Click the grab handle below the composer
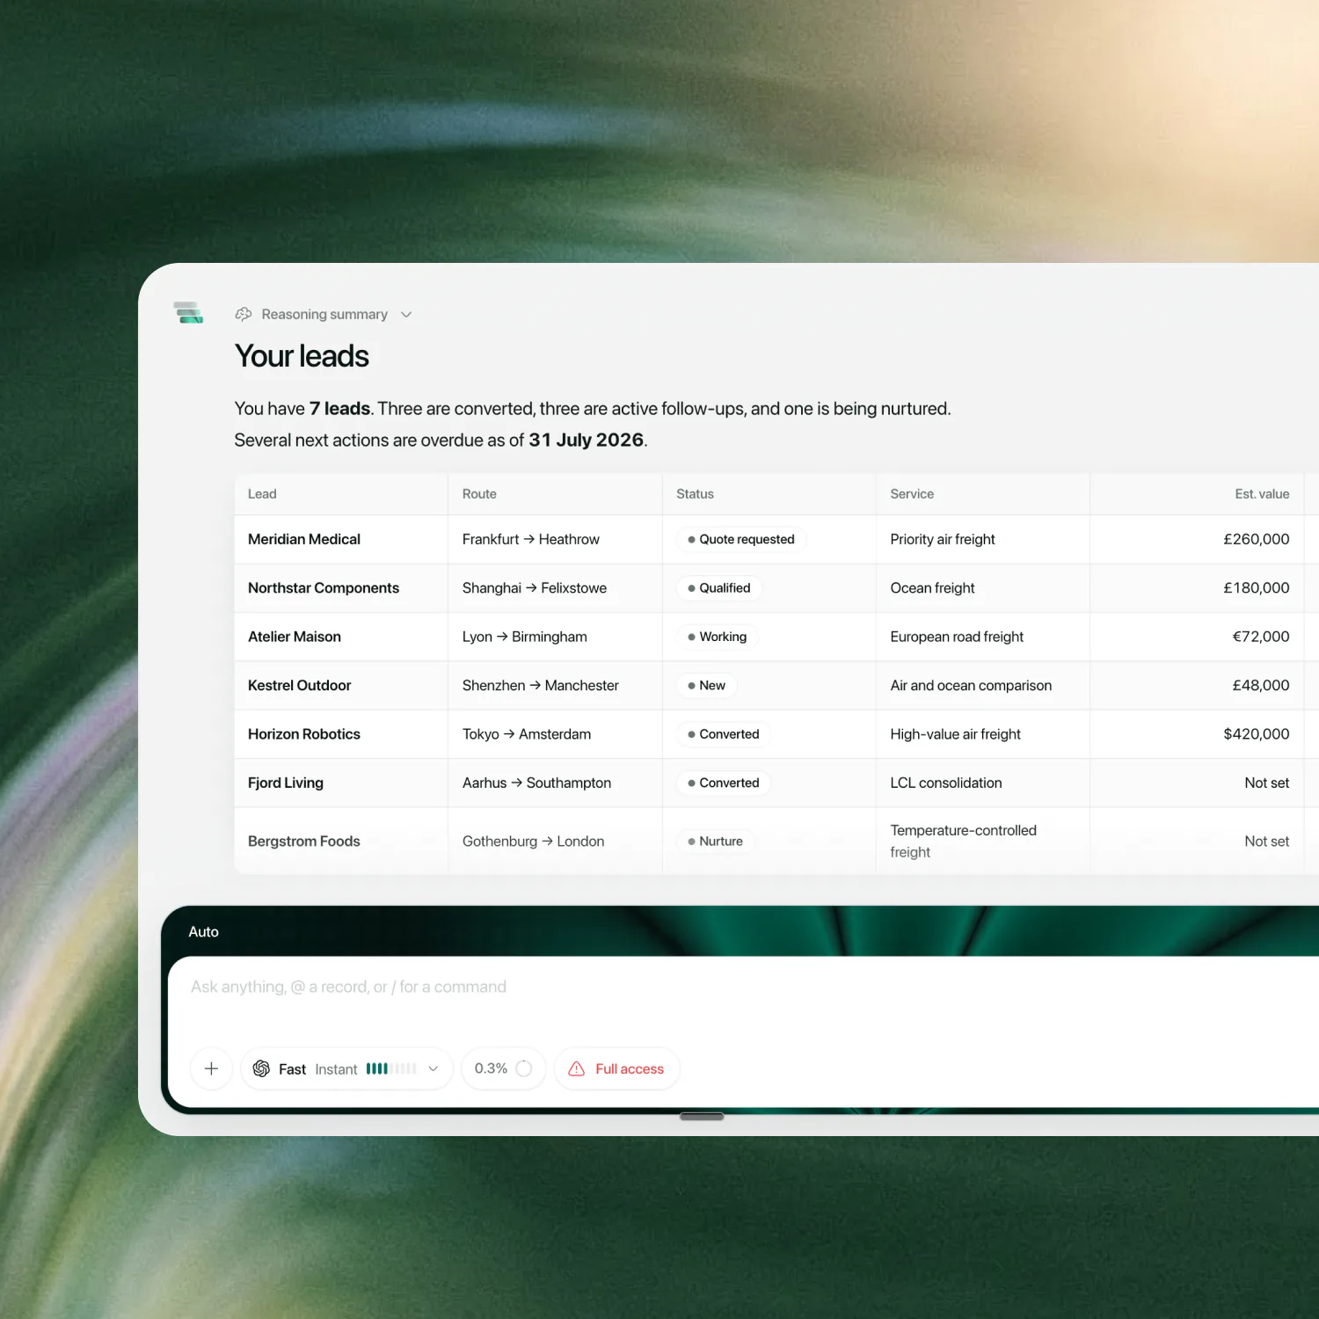 click(702, 1117)
